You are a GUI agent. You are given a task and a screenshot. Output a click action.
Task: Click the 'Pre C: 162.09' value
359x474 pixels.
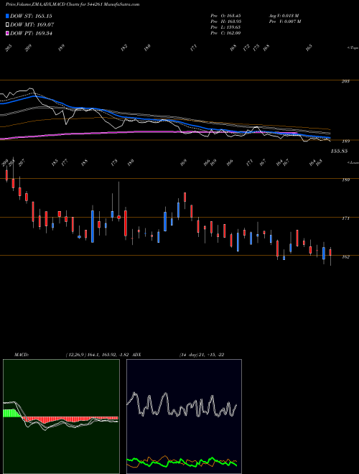pos(225,32)
